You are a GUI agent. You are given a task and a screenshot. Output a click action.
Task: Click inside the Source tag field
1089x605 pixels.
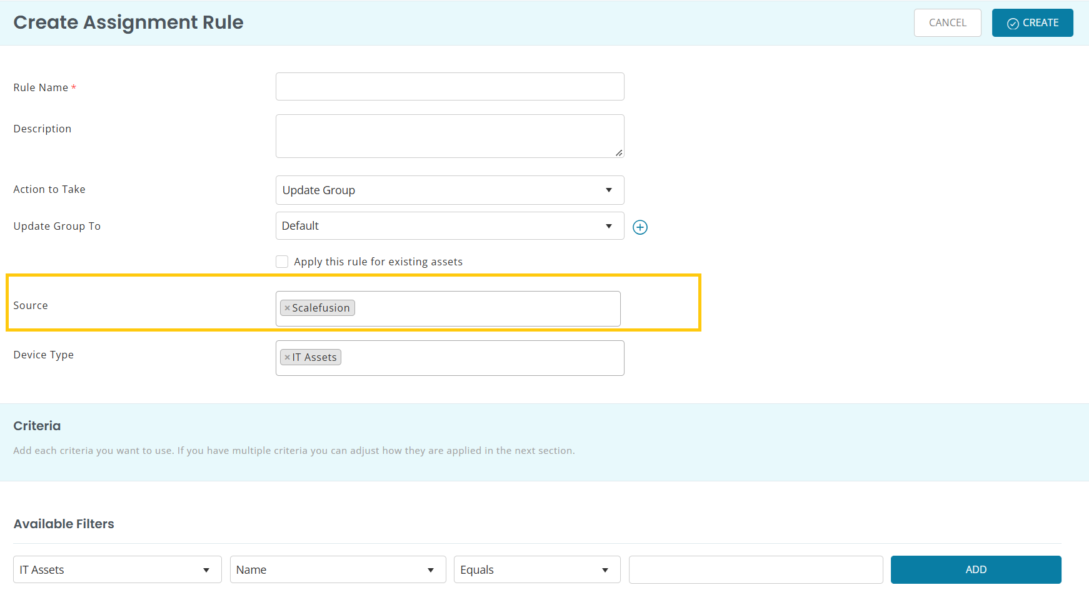click(448, 308)
